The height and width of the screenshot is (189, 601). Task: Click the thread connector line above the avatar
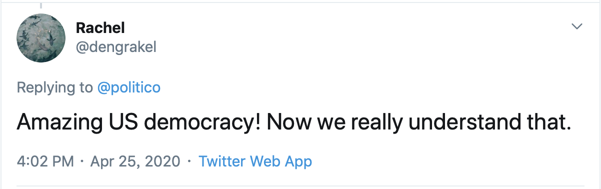coord(41,5)
